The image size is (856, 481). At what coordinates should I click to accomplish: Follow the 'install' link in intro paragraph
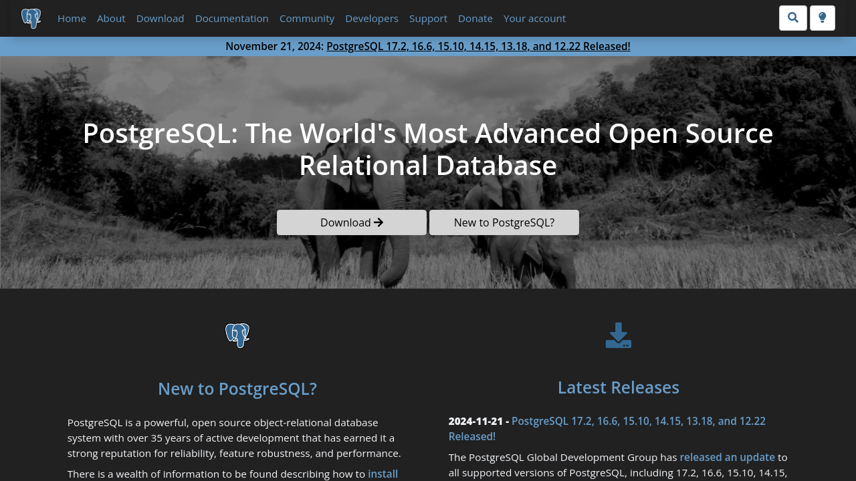(383, 474)
